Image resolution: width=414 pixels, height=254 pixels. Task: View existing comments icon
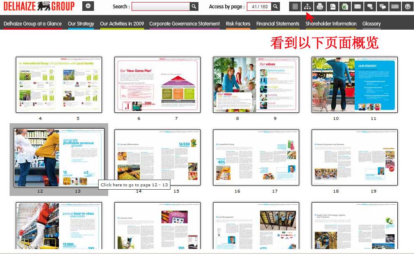pos(382,6)
